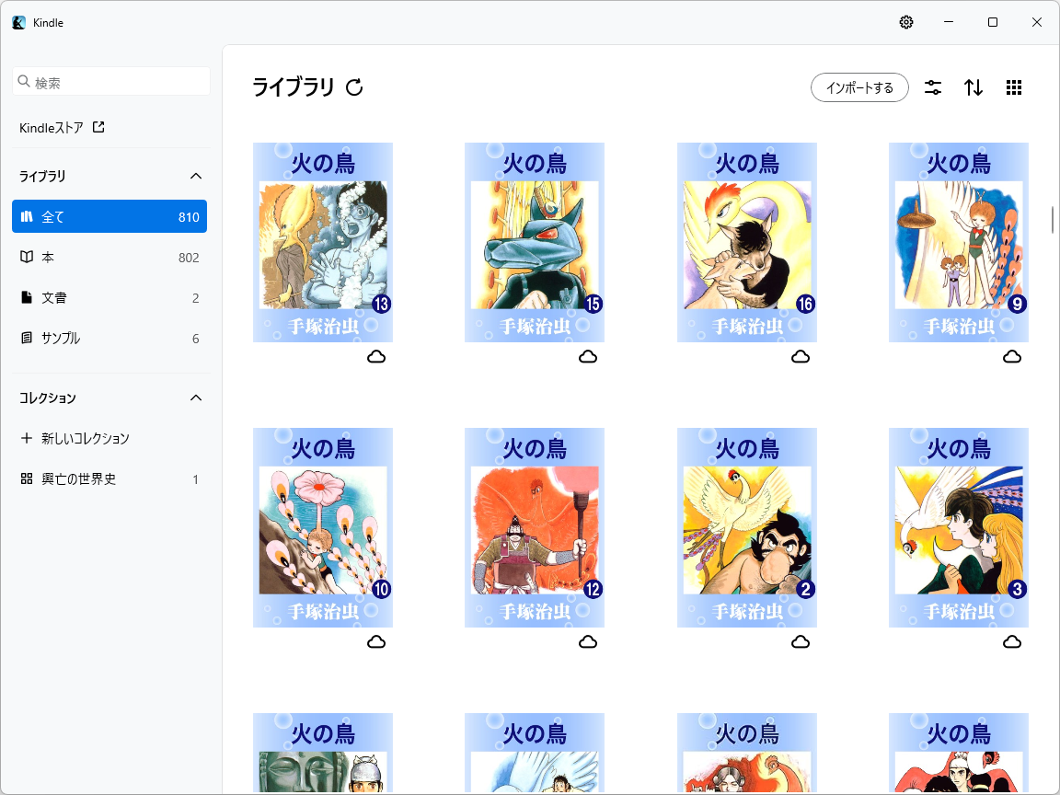The image size is (1060, 795).
Task: Select 文書 category in sidebar
Action: pos(109,297)
